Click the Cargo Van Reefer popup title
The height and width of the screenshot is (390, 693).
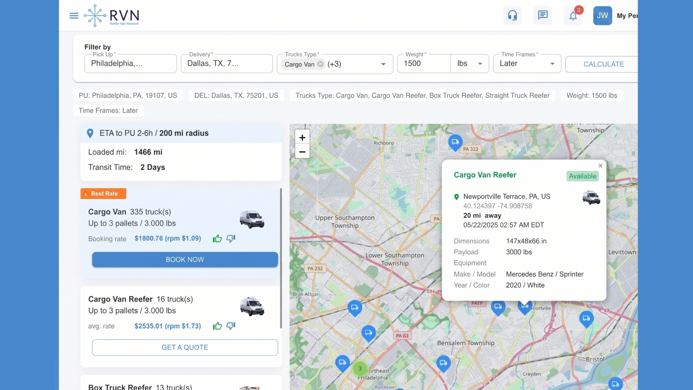[485, 175]
